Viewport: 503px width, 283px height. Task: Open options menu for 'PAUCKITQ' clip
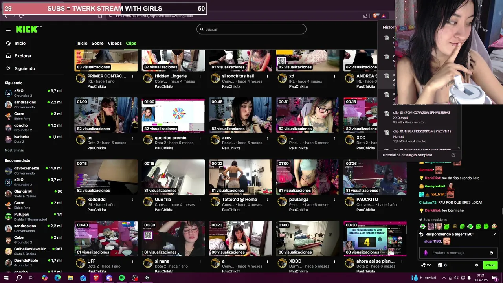pos(402,200)
